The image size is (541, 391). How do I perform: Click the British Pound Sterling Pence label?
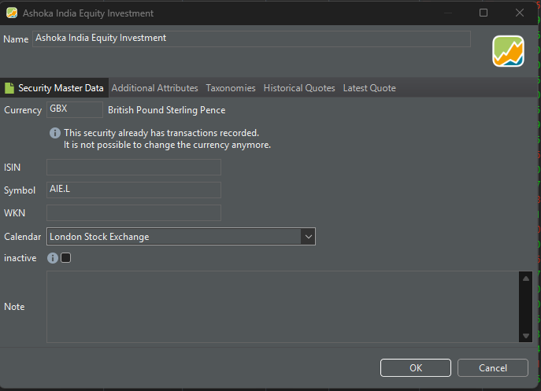click(167, 110)
